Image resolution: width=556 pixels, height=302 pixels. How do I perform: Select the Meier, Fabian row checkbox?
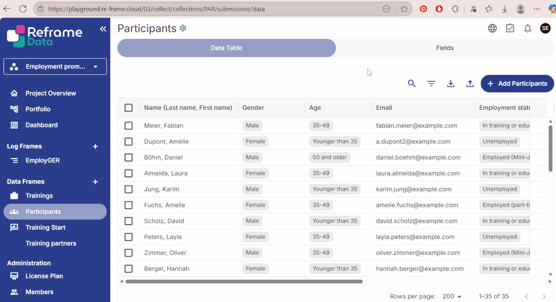tap(129, 125)
